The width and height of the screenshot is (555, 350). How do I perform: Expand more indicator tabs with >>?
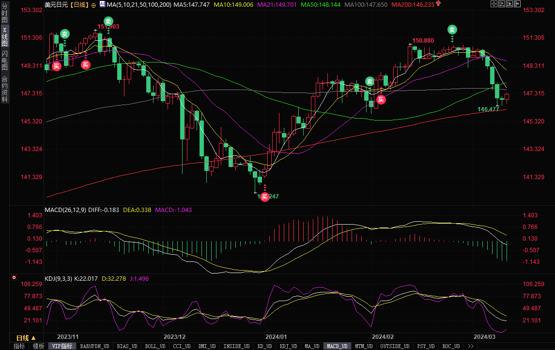[470, 346]
